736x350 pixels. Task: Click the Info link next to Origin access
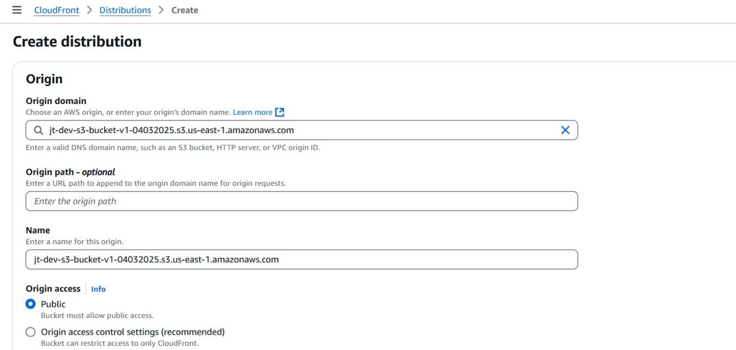[x=98, y=289]
